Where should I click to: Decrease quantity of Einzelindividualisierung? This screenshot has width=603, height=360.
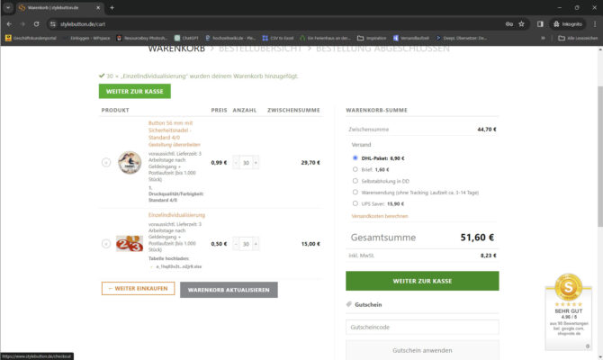pos(236,244)
